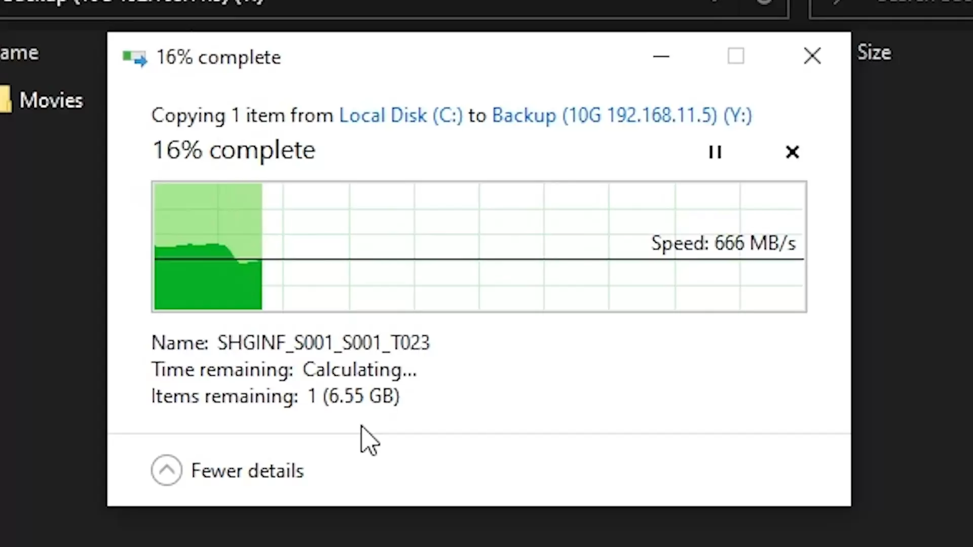
Task: Click the large "16% complete" heading
Action: coord(234,150)
